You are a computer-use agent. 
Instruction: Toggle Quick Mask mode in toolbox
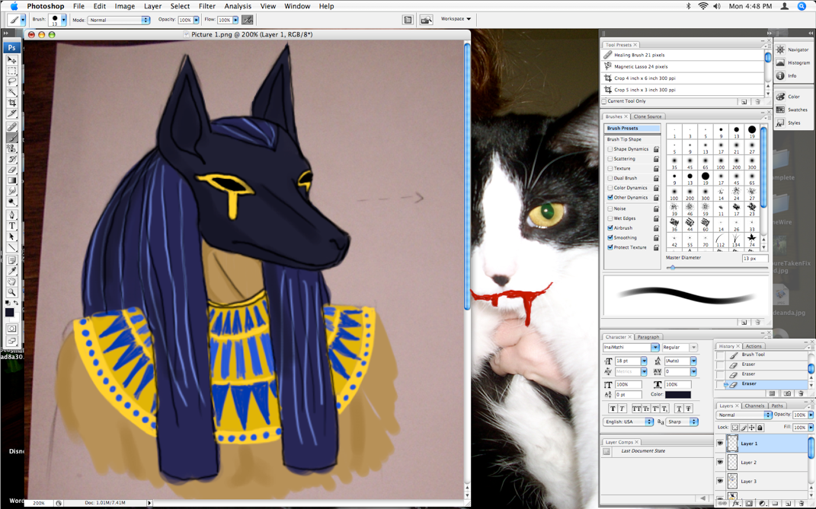11,329
